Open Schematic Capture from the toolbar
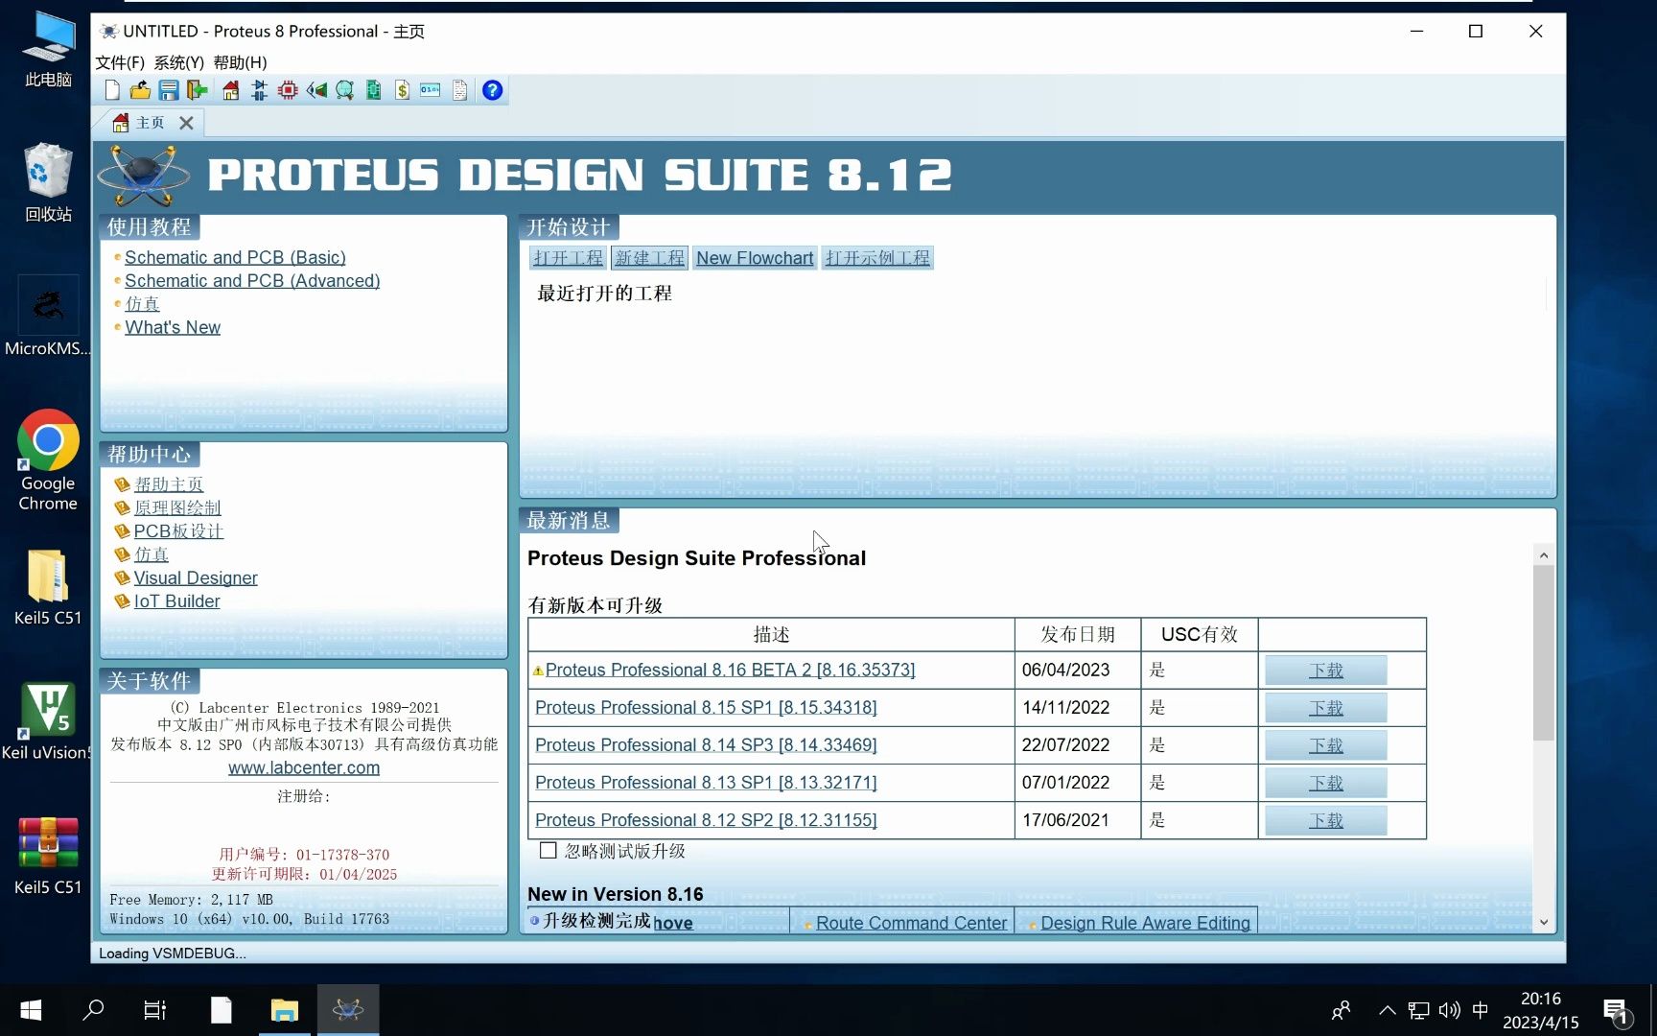 tap(259, 90)
